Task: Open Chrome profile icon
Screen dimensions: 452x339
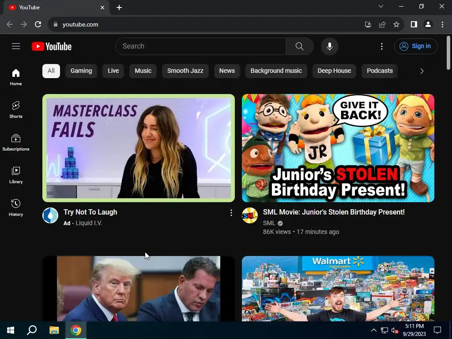Action: coord(428,24)
